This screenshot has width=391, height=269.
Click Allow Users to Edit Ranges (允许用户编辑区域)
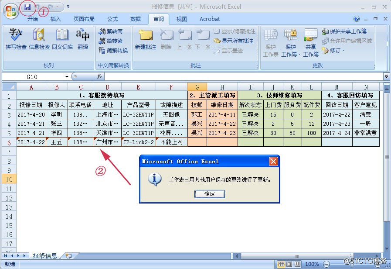pos(347,41)
